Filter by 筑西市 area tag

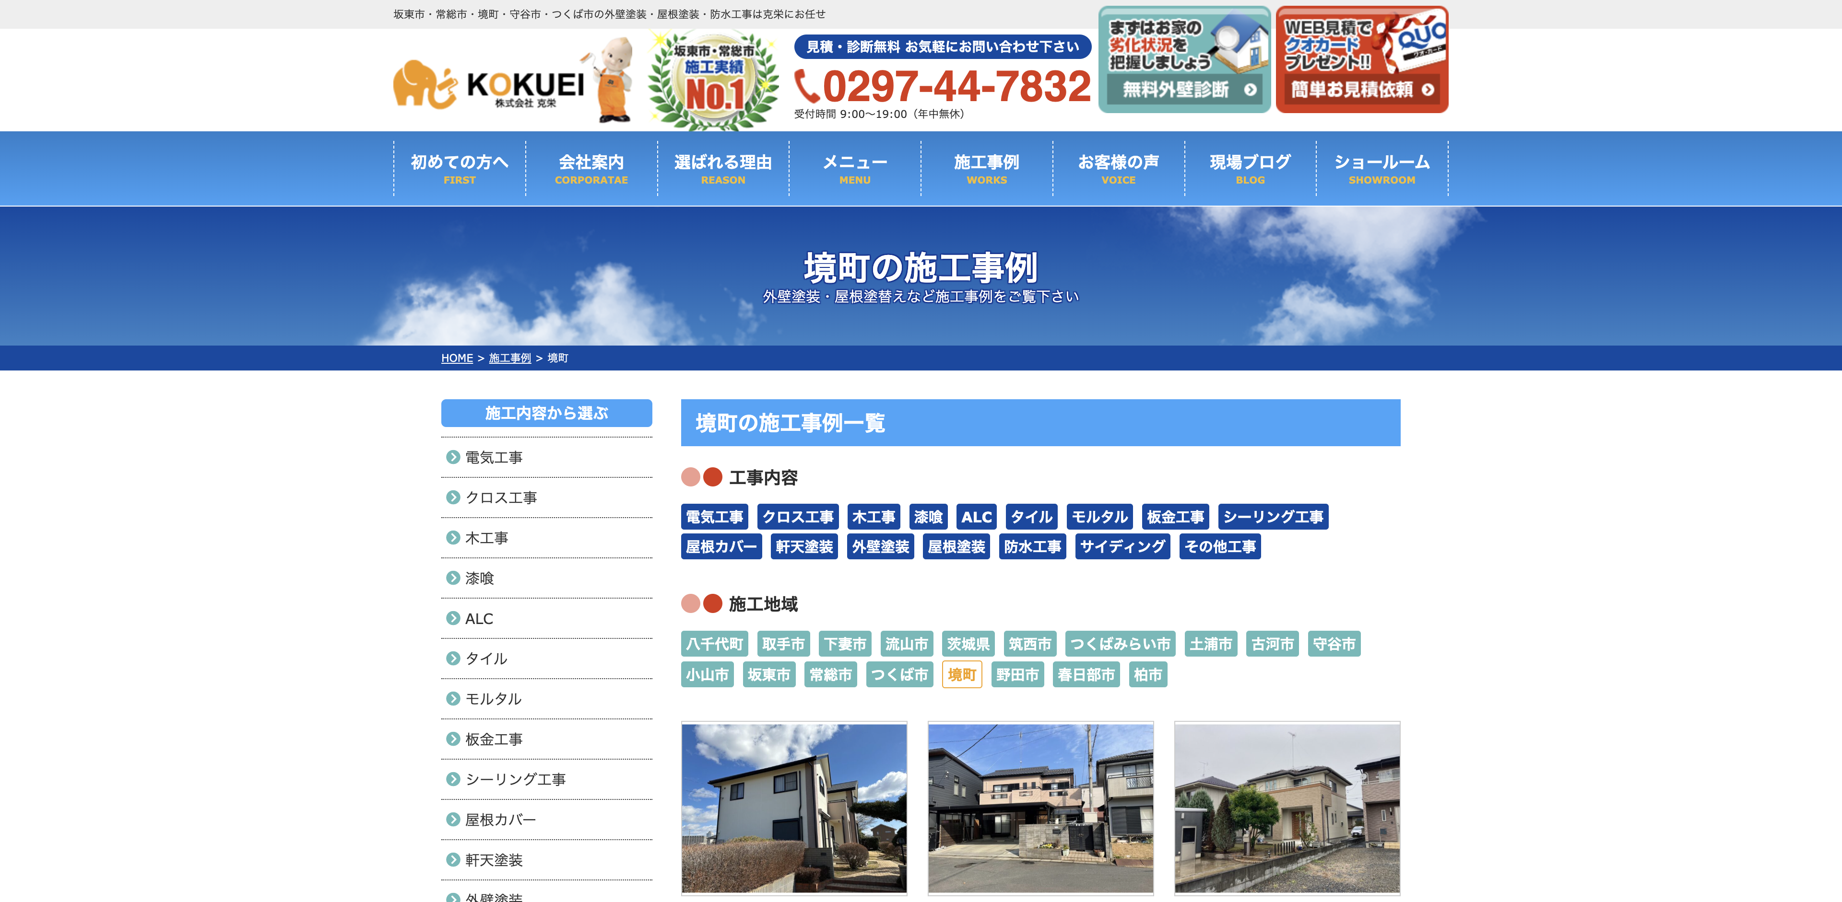point(1030,644)
